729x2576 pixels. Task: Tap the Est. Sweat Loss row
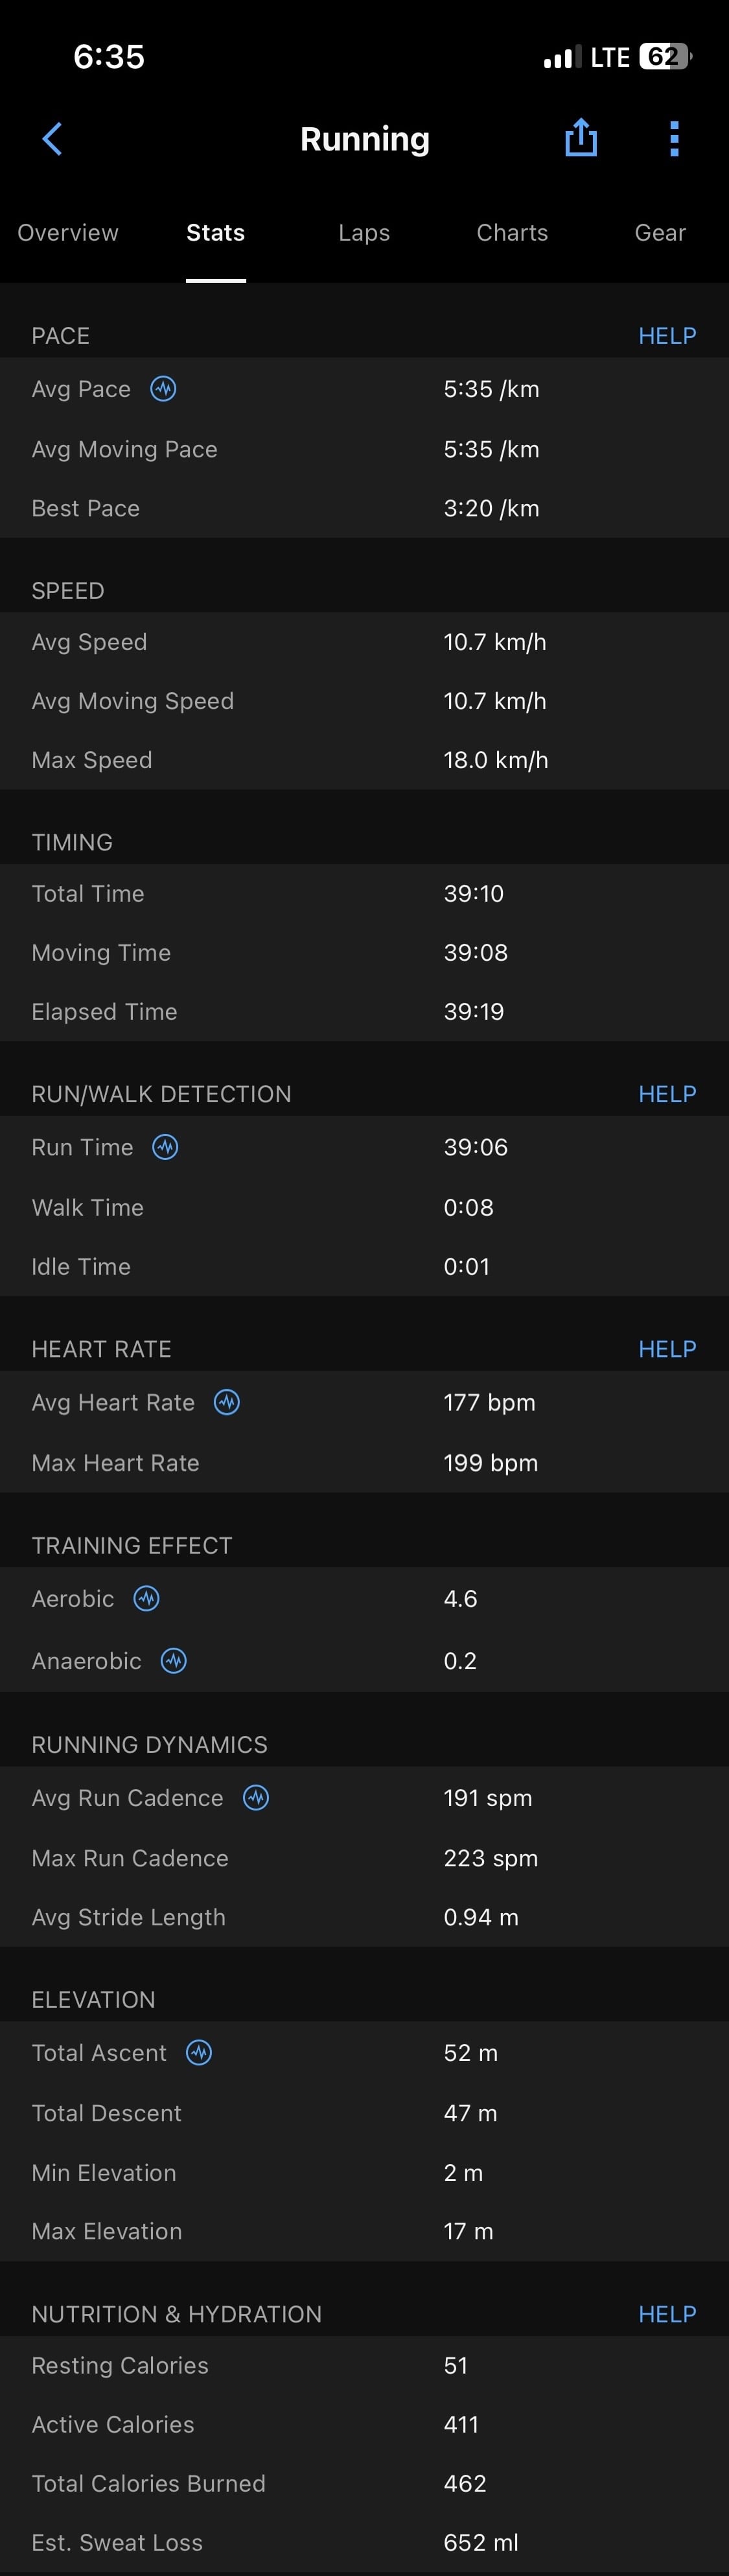point(364,2542)
